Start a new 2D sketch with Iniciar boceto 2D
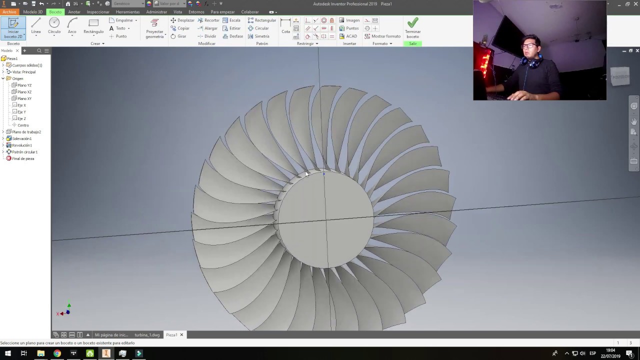This screenshot has width=640, height=360. click(13, 28)
